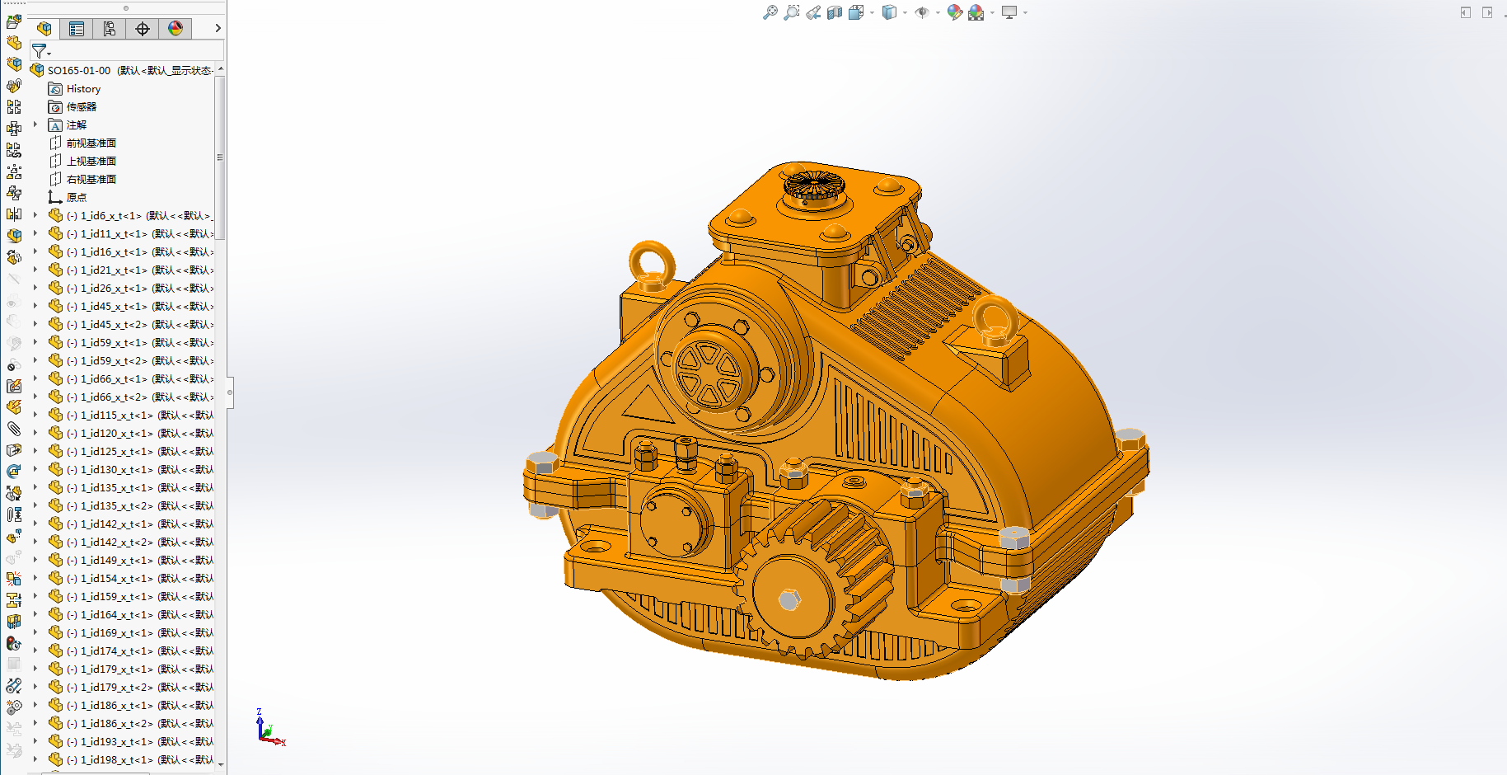The width and height of the screenshot is (1507, 775).
Task: Click New Part icon in left toolbar
Action: pyautogui.click(x=14, y=43)
